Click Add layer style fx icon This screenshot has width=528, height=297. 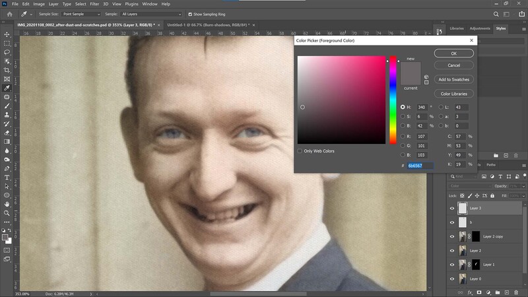click(x=470, y=292)
